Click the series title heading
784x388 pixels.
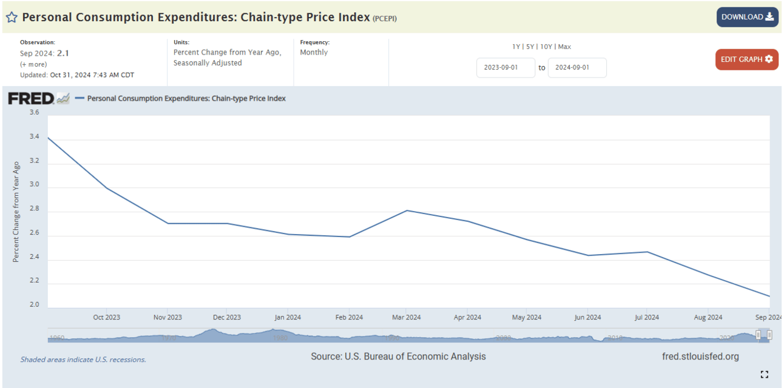pos(196,17)
